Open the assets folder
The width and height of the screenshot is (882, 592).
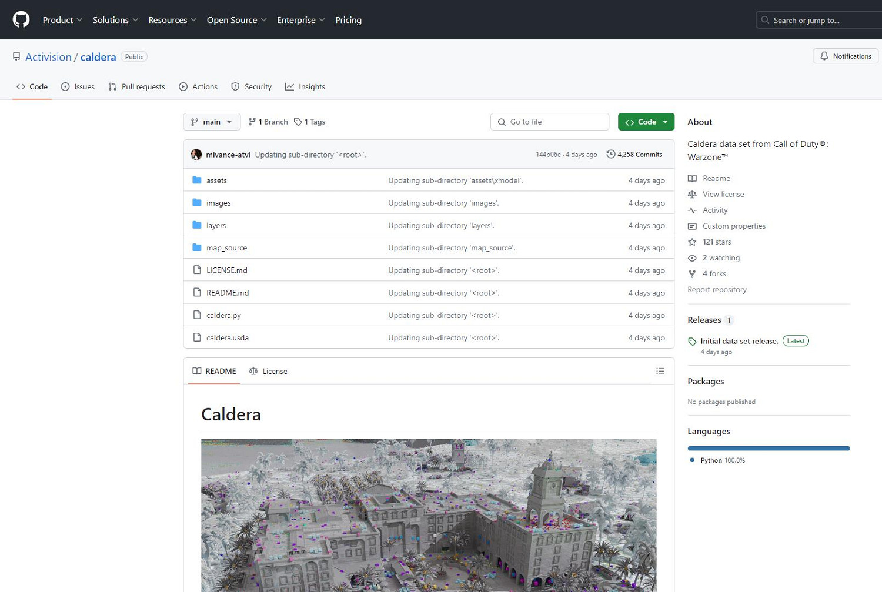(216, 180)
